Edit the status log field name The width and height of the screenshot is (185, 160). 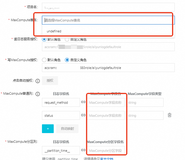61,116
